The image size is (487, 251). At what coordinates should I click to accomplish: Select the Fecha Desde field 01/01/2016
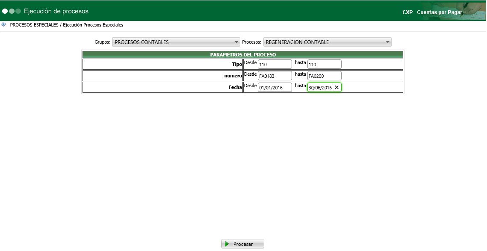tap(275, 87)
